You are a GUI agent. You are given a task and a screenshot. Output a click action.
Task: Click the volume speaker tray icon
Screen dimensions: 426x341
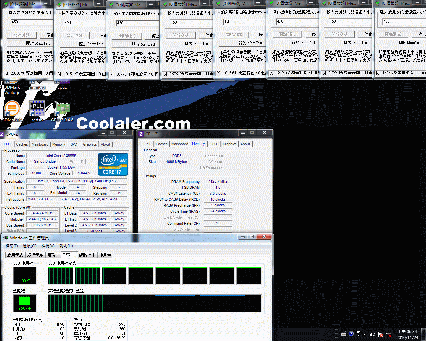372,334
